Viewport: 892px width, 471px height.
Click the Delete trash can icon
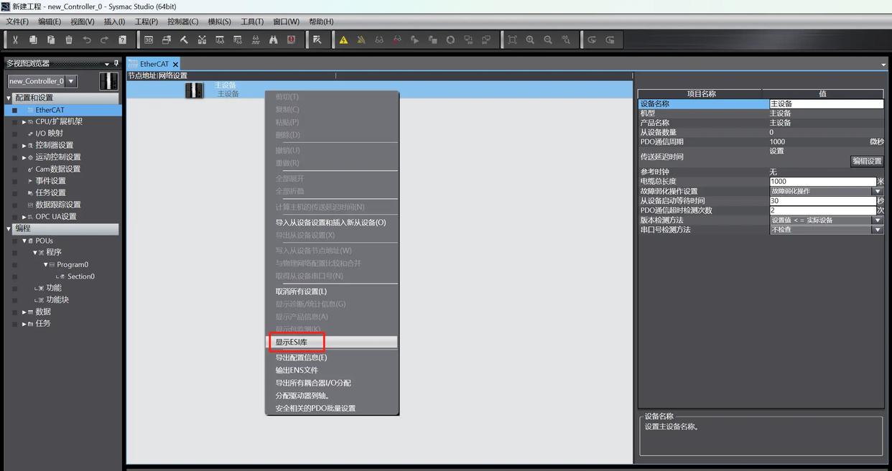pos(69,40)
